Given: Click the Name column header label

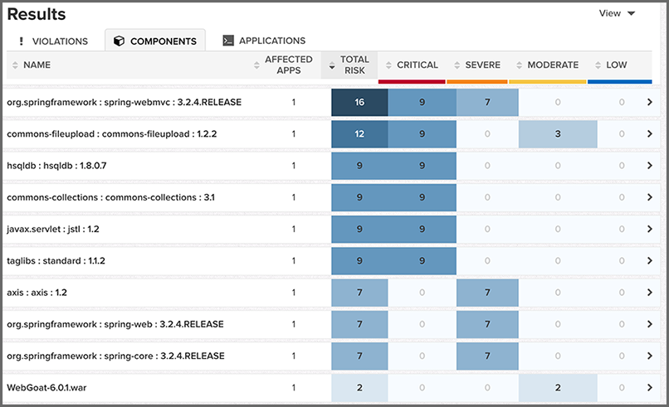Looking at the screenshot, I should coord(37,65).
